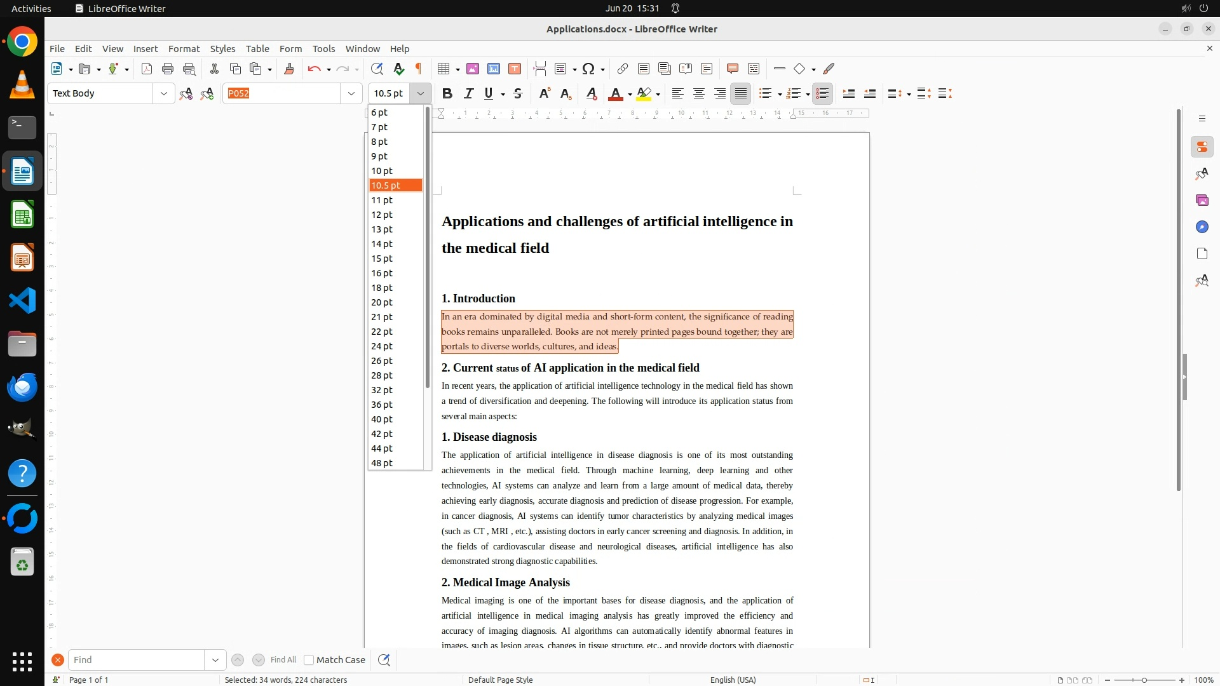Open the Navigator sidebar panel icon
Image resolution: width=1220 pixels, height=686 pixels.
[x=1202, y=227]
